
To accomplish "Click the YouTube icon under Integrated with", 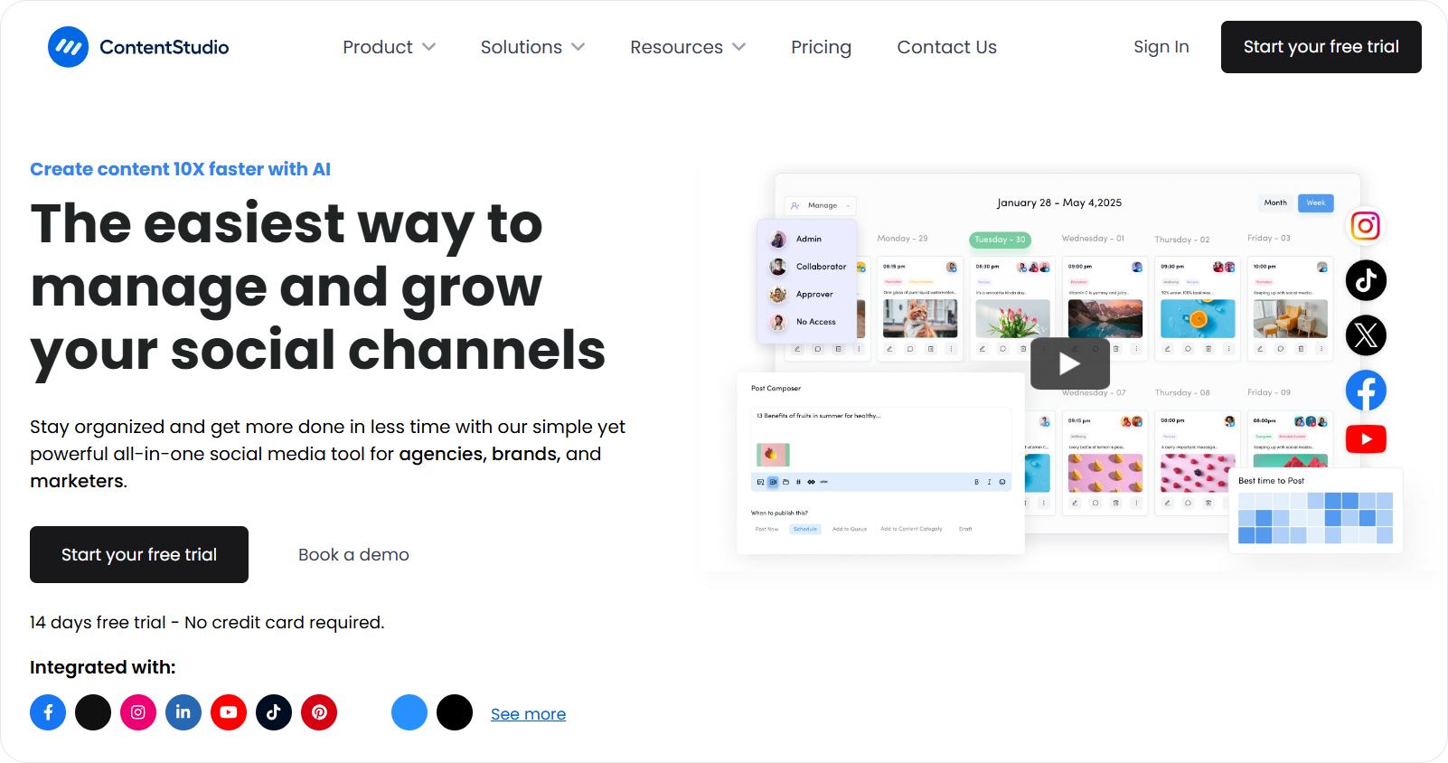I will click(x=229, y=712).
